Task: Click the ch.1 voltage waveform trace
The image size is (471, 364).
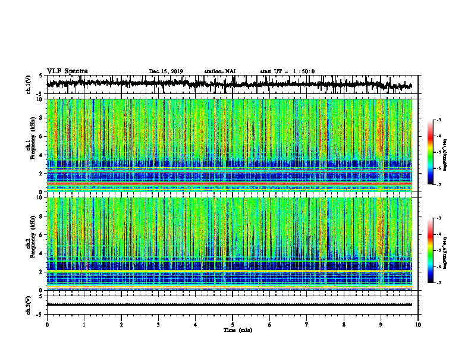Action: click(x=229, y=84)
